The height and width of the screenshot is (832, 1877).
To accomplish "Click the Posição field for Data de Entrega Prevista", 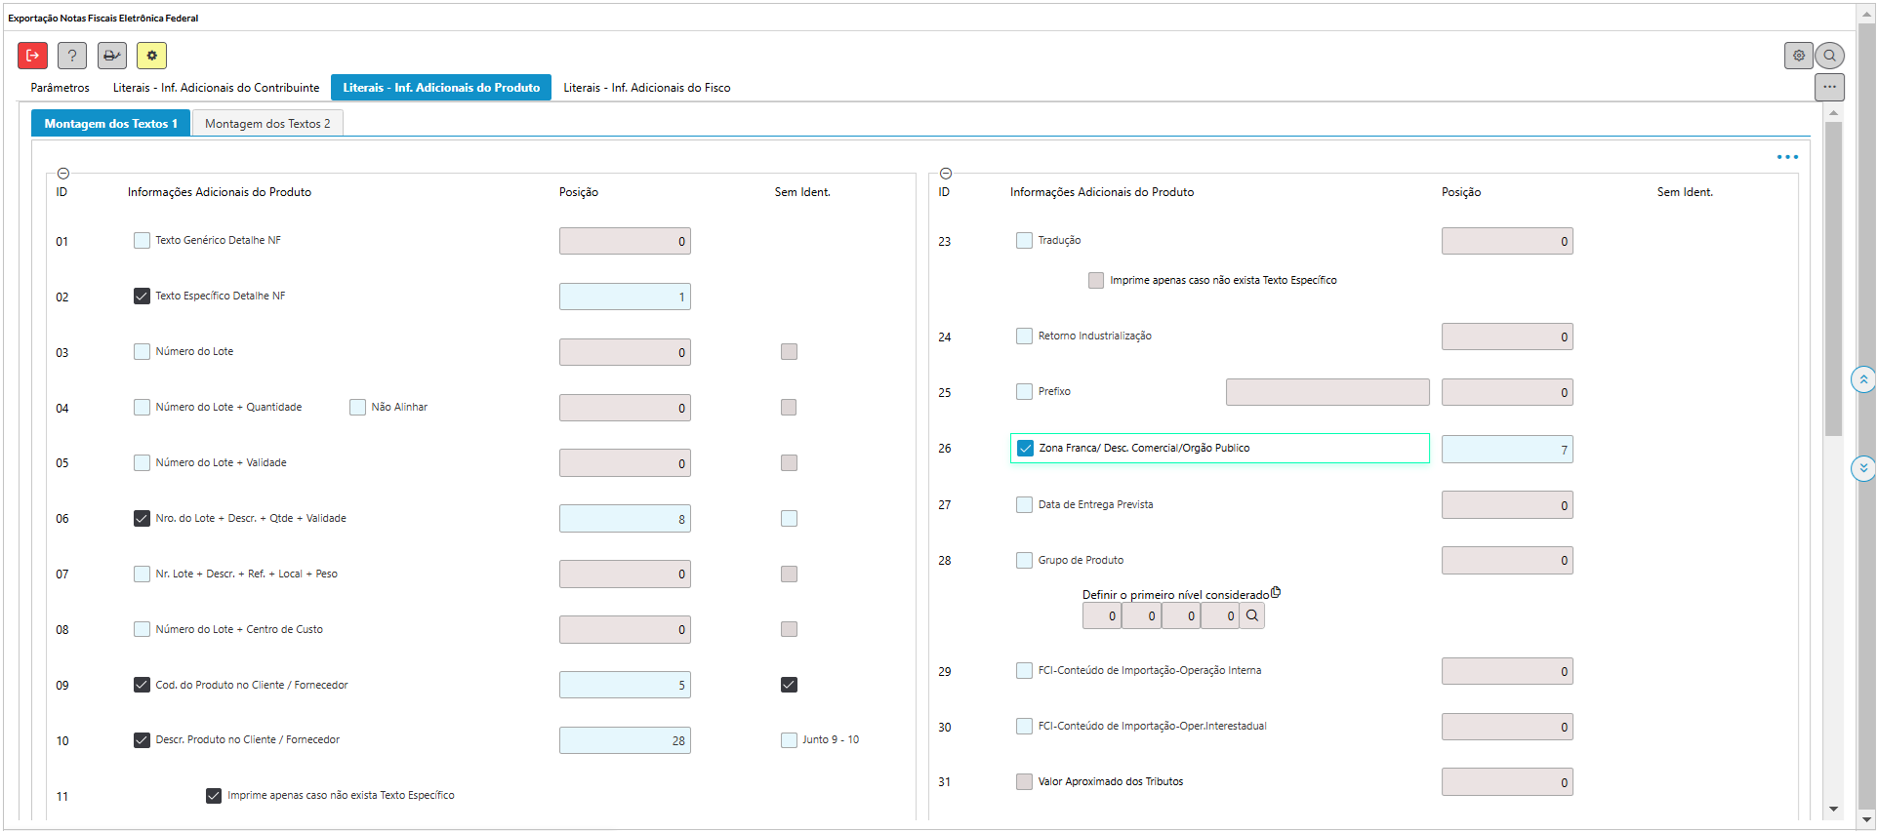I will tap(1506, 505).
